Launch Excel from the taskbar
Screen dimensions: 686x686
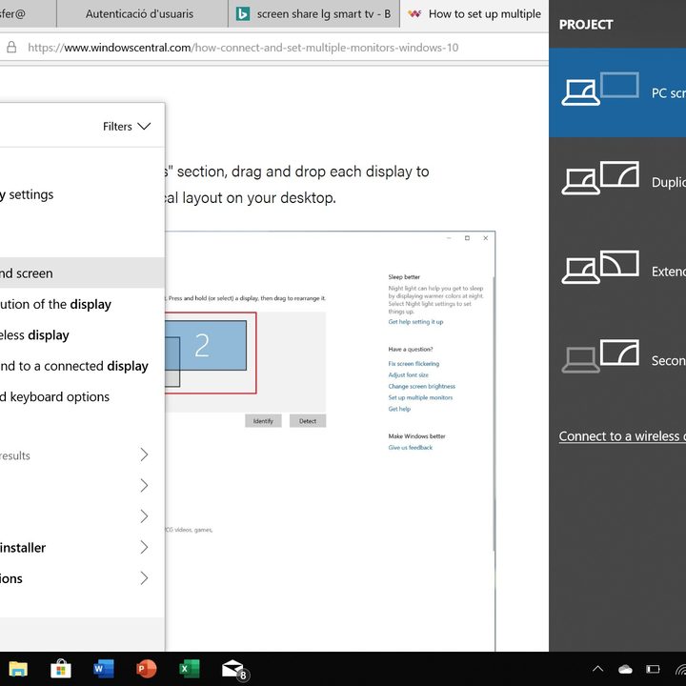pyautogui.click(x=189, y=669)
